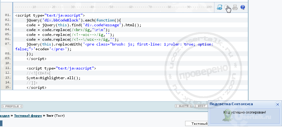Viewport: 282px width, 127px height.
Task: Open the partially visible раздел breadcrumb link
Action: click(5, 116)
